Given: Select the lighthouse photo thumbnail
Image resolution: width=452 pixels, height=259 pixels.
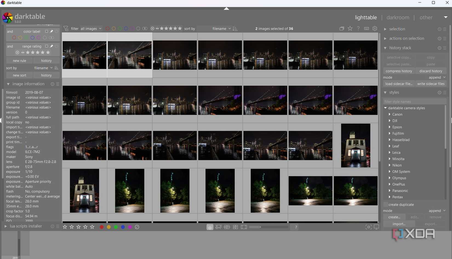Looking at the screenshot, I should pos(355,145).
